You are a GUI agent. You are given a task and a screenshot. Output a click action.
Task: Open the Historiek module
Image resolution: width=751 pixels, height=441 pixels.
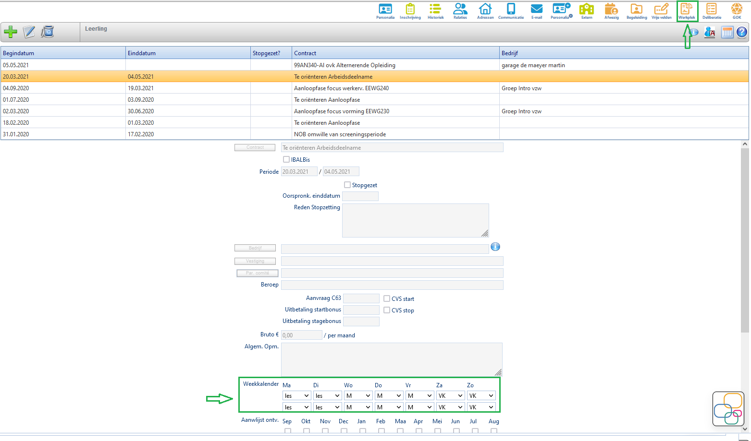(435, 12)
